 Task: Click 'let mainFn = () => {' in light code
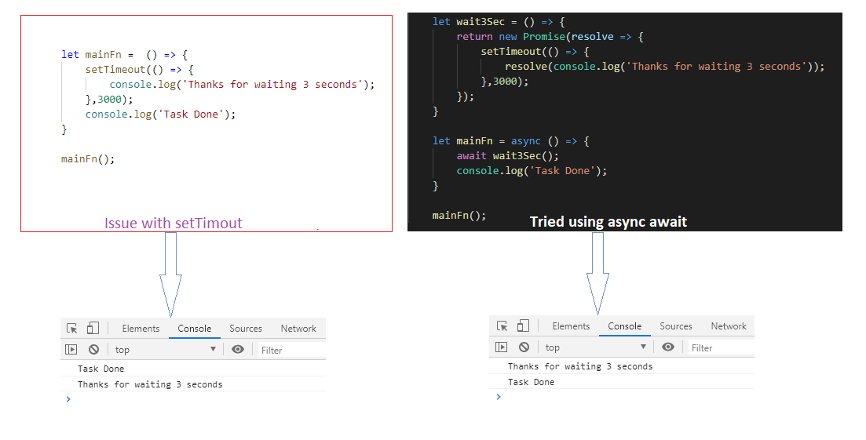(125, 55)
